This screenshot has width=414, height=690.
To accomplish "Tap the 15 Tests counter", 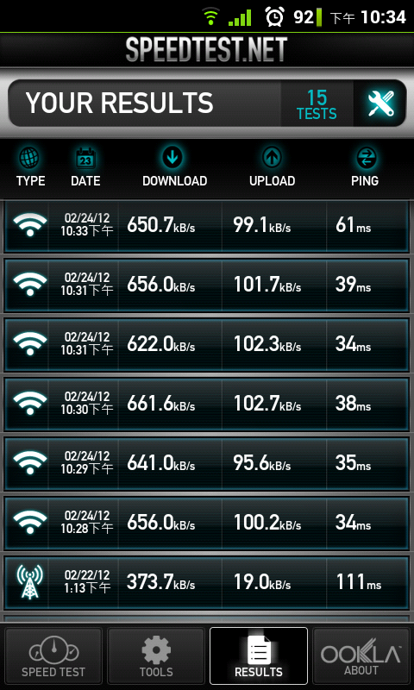I will click(317, 104).
